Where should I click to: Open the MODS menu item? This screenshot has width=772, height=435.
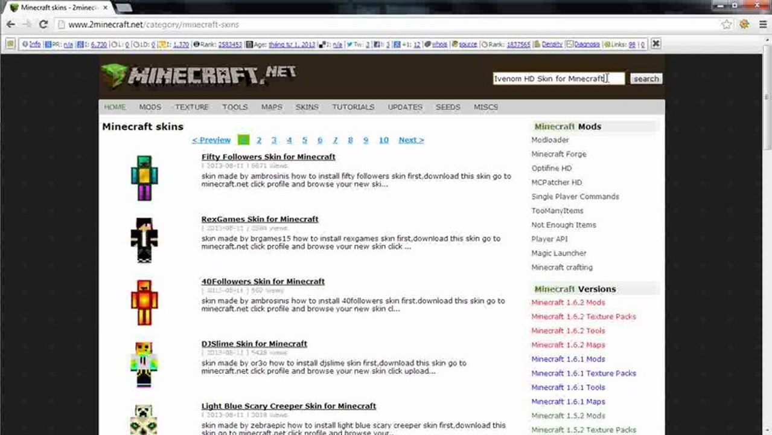[150, 107]
